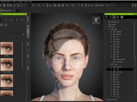Toggle the Hand morph checkbox
The image size is (137, 102).
point(114,39)
